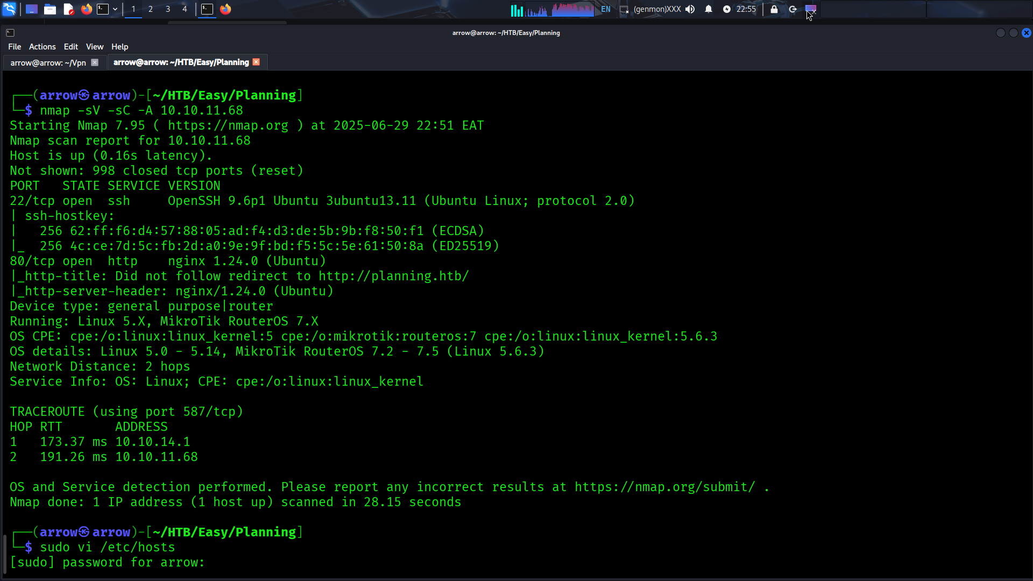
Task: Click the 'Running: Linux 5.X' line
Action: click(164, 321)
